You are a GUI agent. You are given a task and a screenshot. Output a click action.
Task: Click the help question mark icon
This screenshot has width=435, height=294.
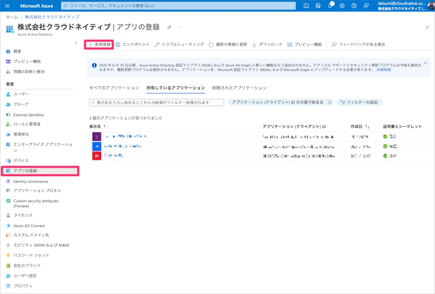coord(354,6)
